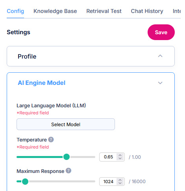Image resolution: width=185 pixels, height=191 pixels.
Task: Click the Temperature slider handle
Action: click(67, 157)
